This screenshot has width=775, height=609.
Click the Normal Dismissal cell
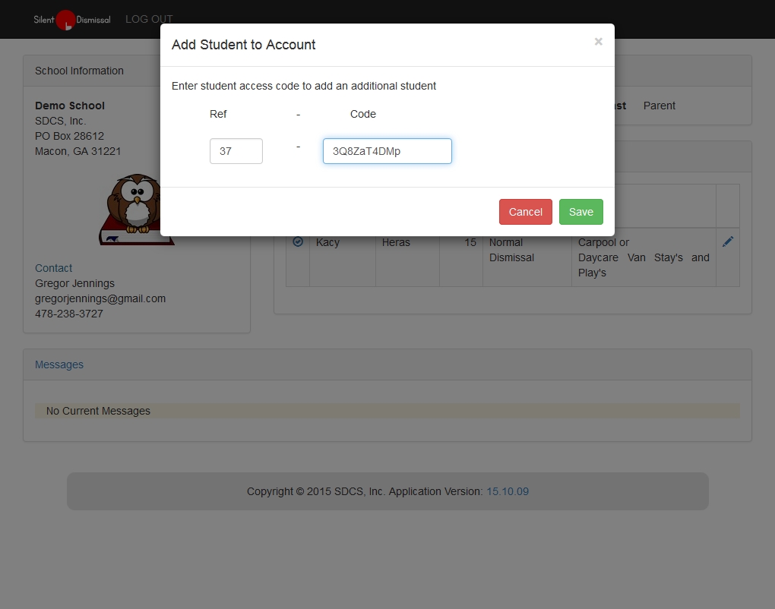click(x=511, y=250)
